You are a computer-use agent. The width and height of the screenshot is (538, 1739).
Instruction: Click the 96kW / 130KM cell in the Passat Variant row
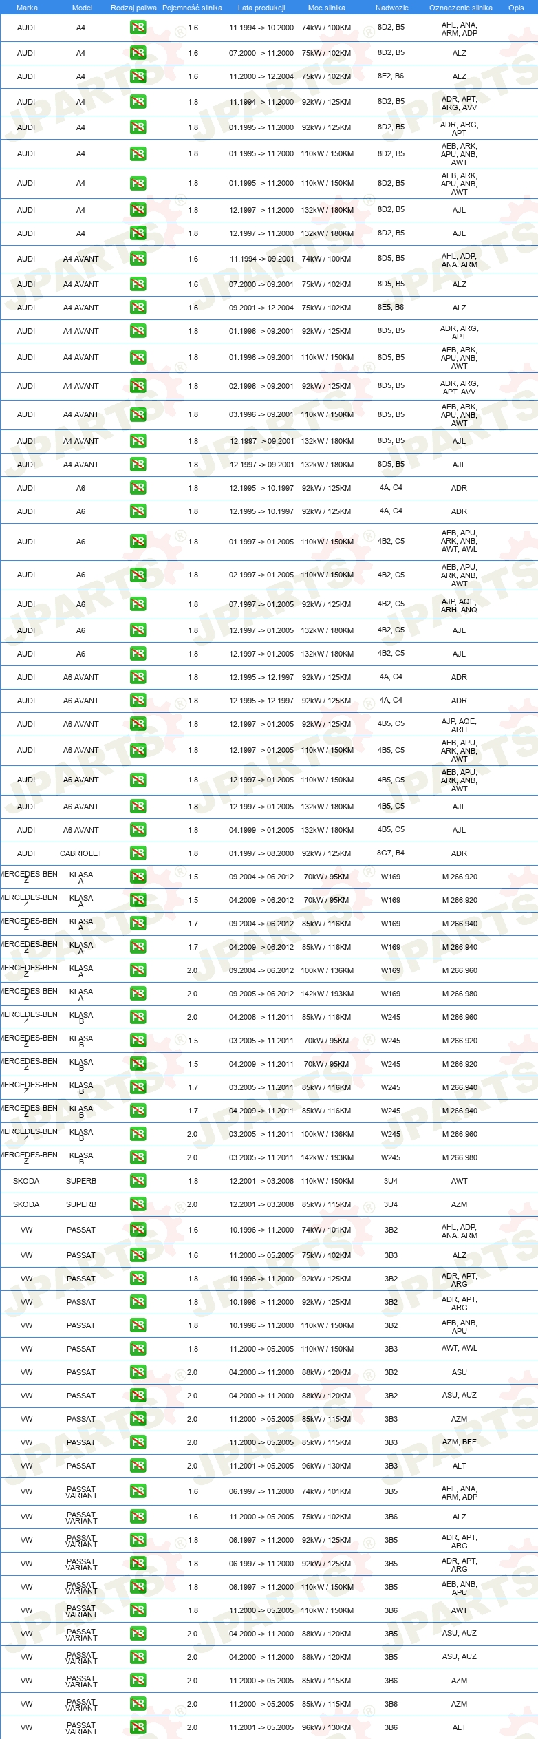tap(326, 1727)
